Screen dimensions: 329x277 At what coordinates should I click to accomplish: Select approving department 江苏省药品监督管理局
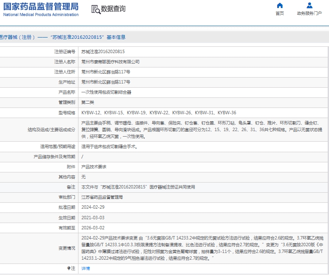(102, 197)
